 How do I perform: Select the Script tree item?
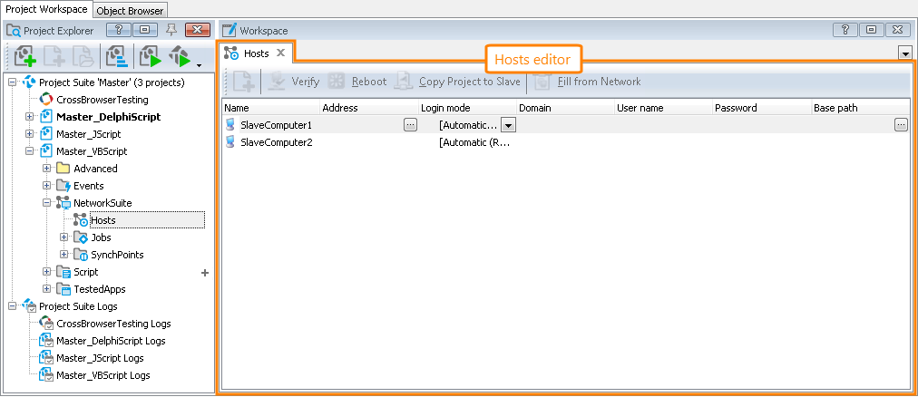86,272
